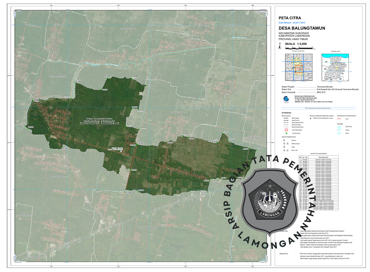Click the village office marker on the map
The height and width of the screenshot is (272, 370).
tap(121, 151)
